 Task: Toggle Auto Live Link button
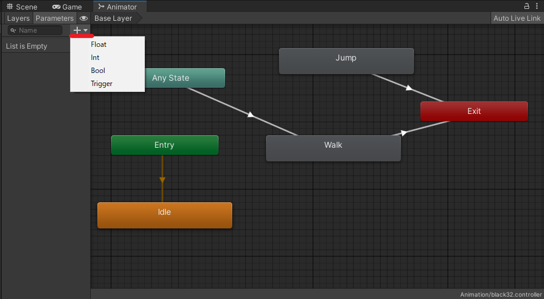tap(517, 18)
